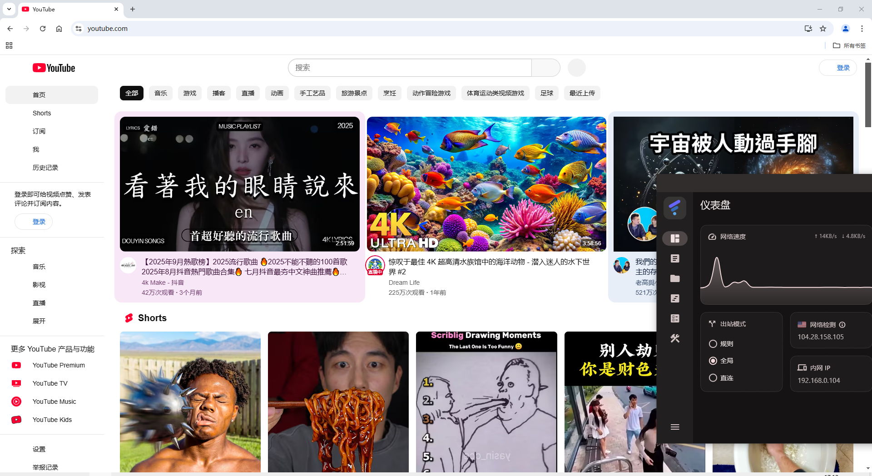The image size is (872, 476).
Task: Open the tools icon in FlClash sidebar
Action: pyautogui.click(x=675, y=338)
